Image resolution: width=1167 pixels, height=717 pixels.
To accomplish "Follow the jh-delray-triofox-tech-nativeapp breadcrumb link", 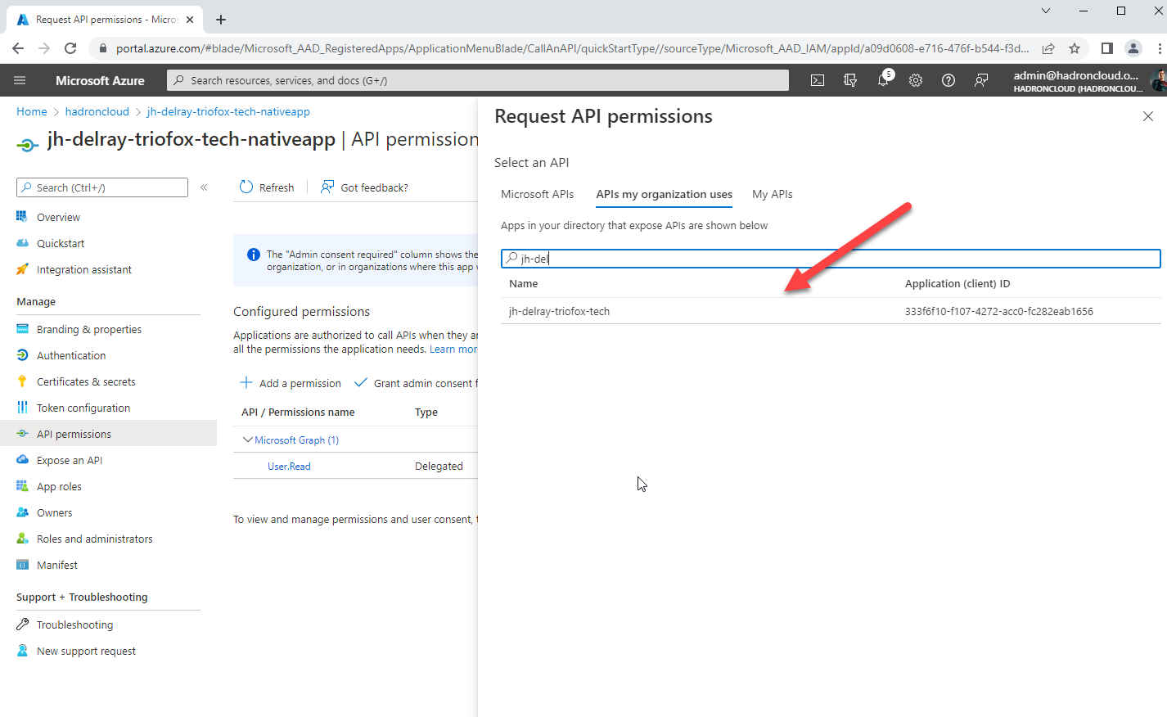I will coord(228,111).
